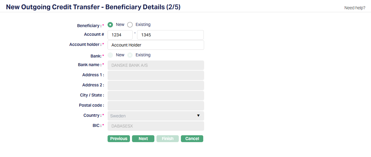Choose the Existing beneficiary option
371x157 pixels.
click(130, 25)
